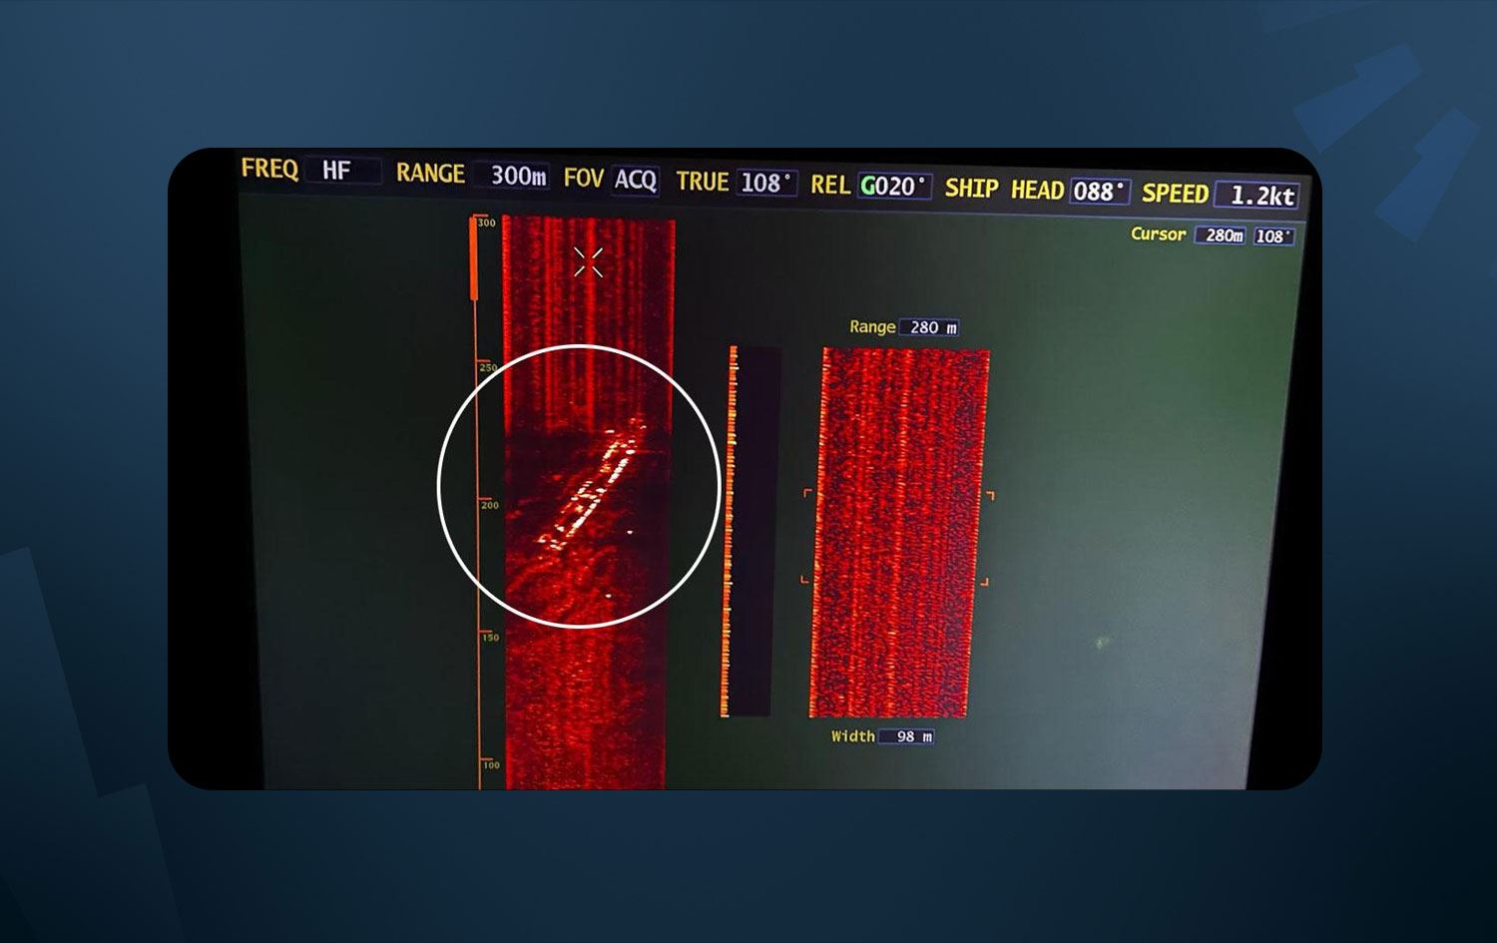The width and height of the screenshot is (1497, 943).
Task: Click the Range 280 m field above the zoom window
Action: click(x=930, y=327)
